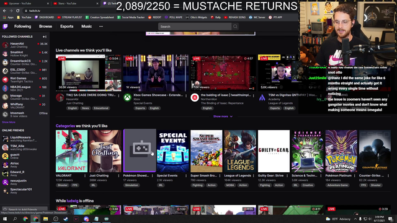Open File Explorer from the taskbar
397x223 pixels.
pyautogui.click(x=45, y=219)
